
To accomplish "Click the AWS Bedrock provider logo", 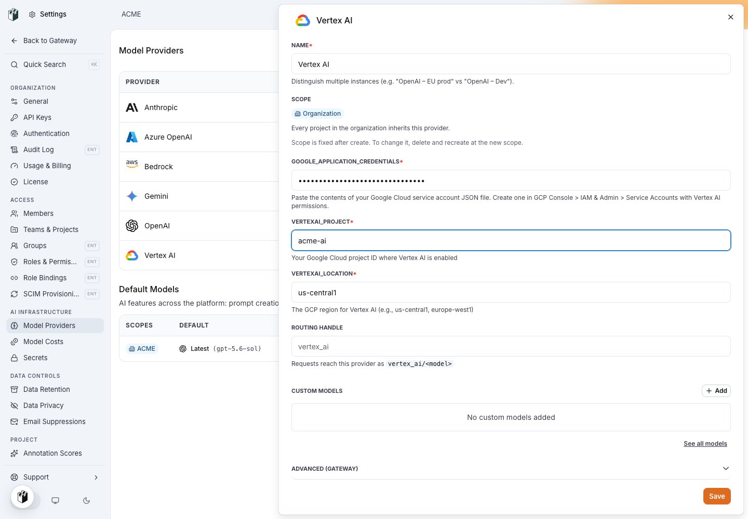I will pos(132,164).
